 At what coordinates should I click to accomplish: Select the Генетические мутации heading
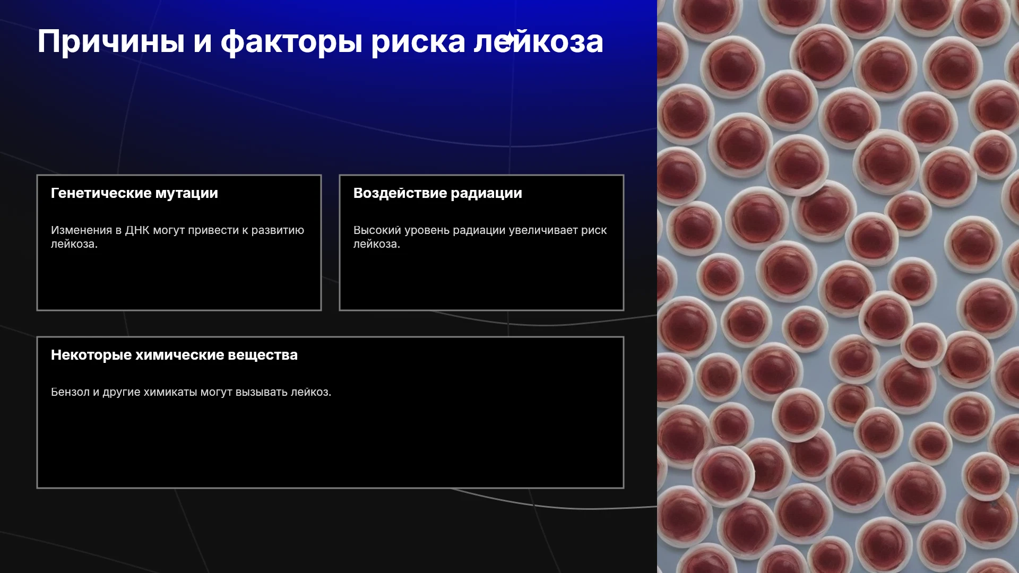point(134,193)
